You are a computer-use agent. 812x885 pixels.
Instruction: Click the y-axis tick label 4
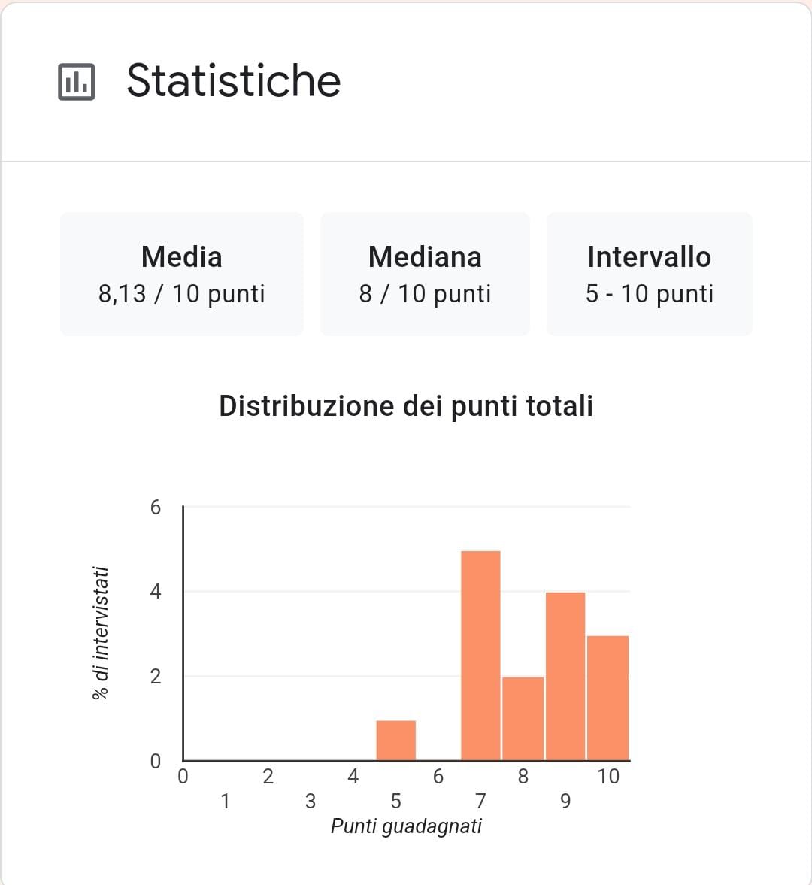coord(156,592)
